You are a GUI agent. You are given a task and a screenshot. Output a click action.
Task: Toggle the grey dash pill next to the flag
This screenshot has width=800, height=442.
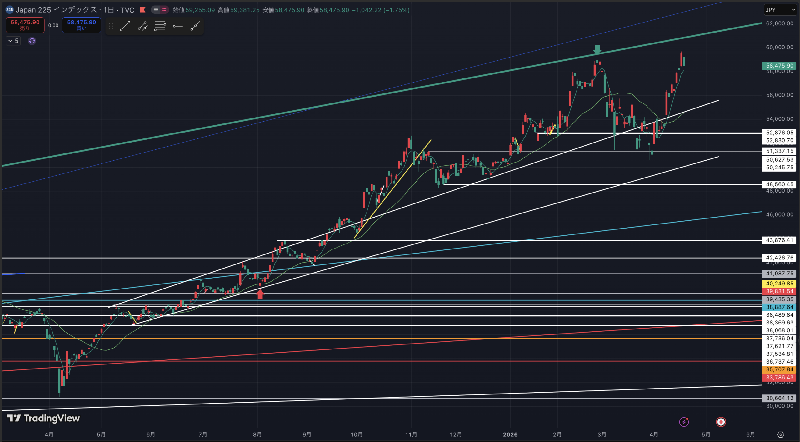tap(156, 10)
